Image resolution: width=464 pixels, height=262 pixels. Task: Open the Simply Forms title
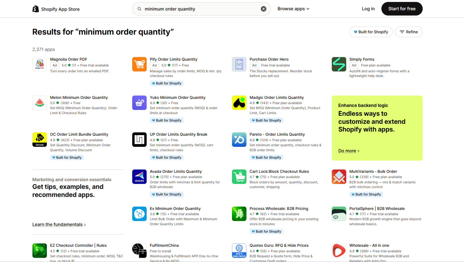pos(362,59)
